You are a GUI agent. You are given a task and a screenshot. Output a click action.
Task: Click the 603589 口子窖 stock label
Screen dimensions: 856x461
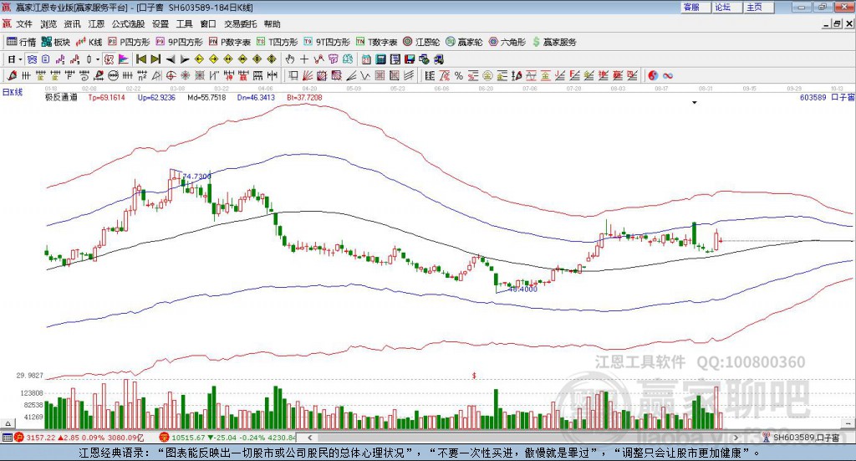[x=827, y=98]
